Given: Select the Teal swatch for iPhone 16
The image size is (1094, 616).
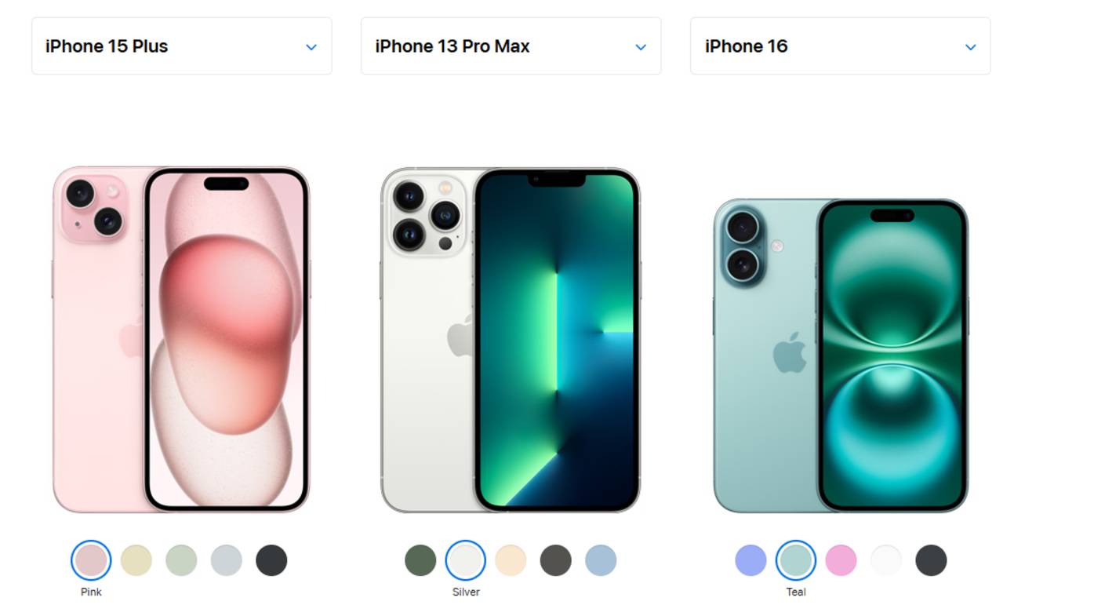Looking at the screenshot, I should (x=796, y=560).
